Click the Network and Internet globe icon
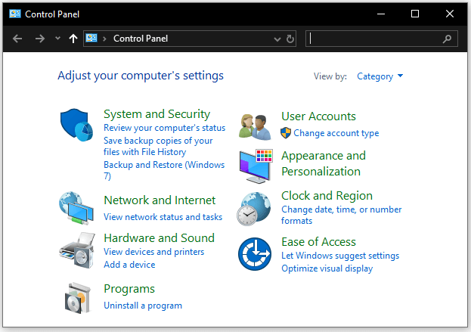 [75, 208]
